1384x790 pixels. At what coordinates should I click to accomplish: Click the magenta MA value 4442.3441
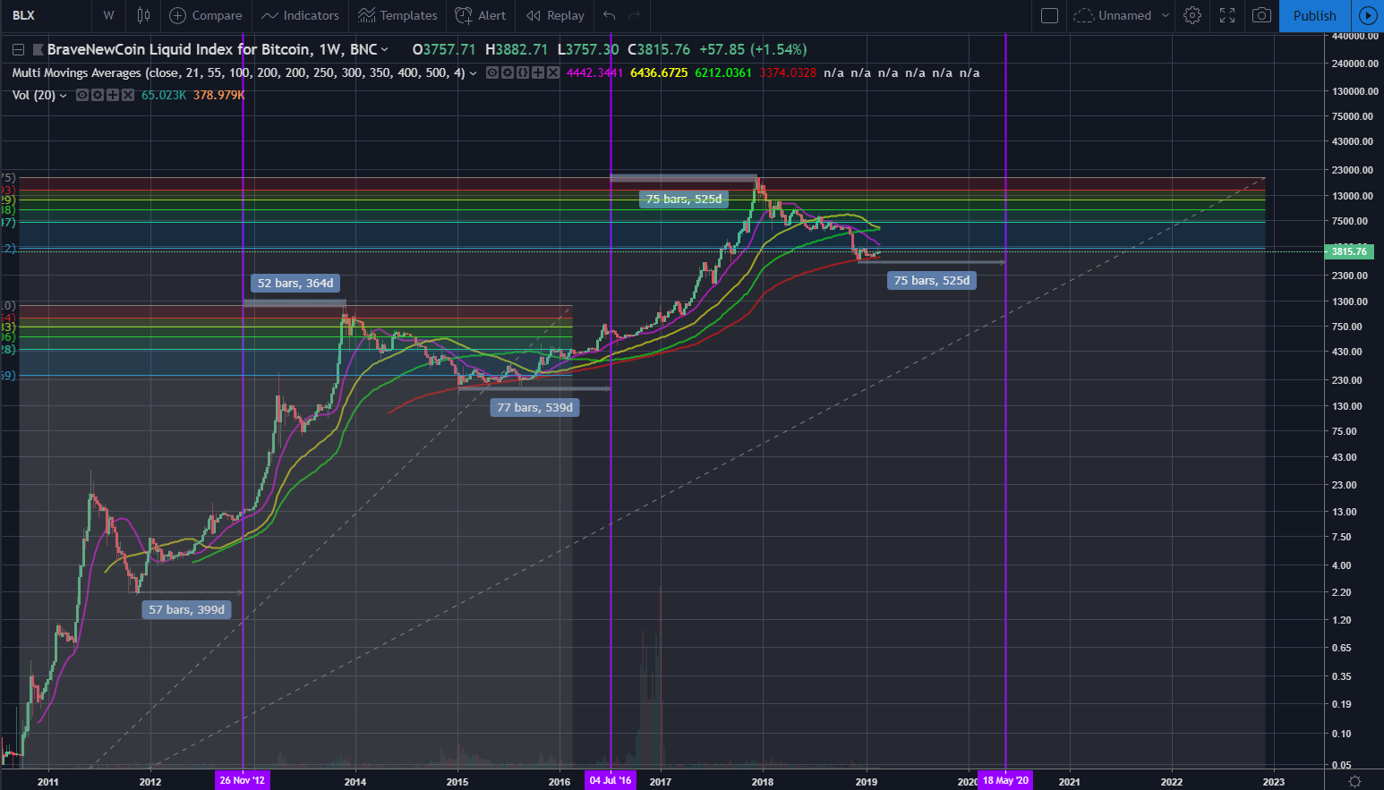(x=594, y=72)
